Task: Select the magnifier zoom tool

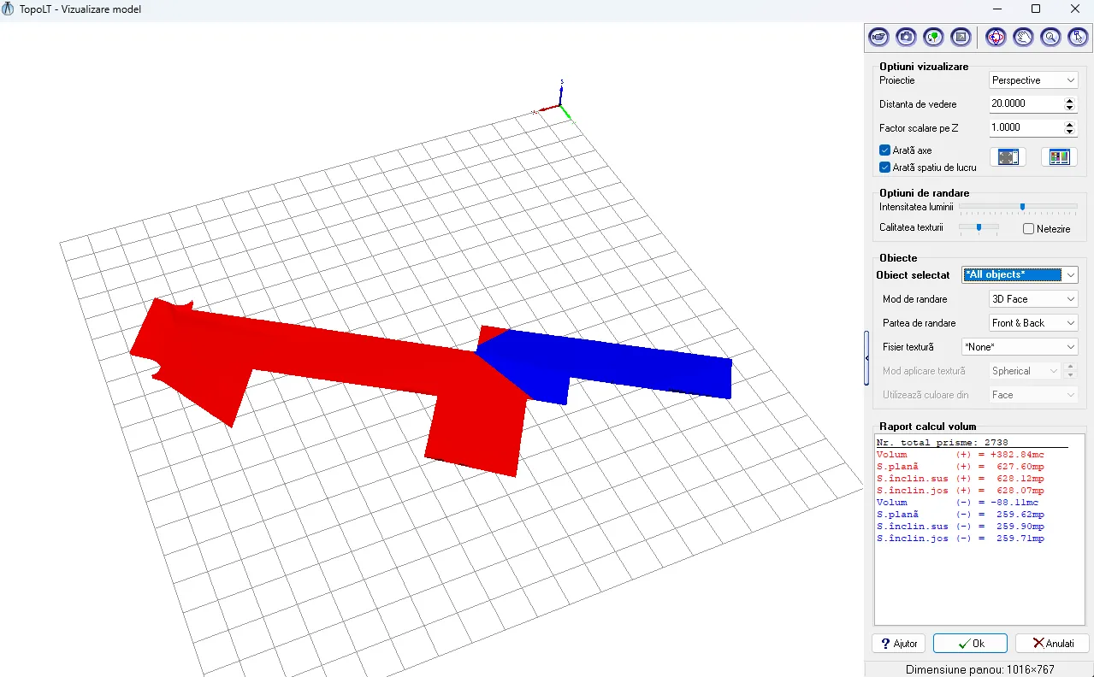Action: tap(1050, 37)
